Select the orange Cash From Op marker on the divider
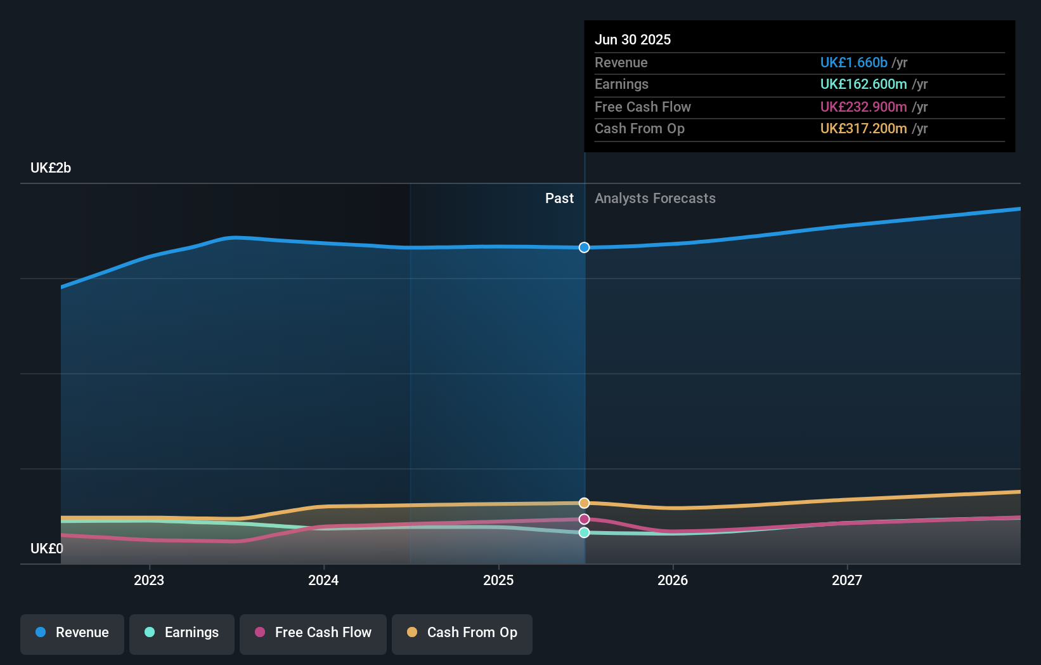The height and width of the screenshot is (665, 1041). point(584,503)
